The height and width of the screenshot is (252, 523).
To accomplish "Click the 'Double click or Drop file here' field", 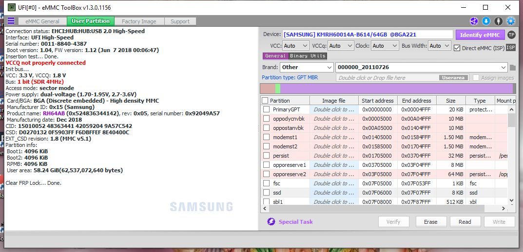I will (387, 77).
